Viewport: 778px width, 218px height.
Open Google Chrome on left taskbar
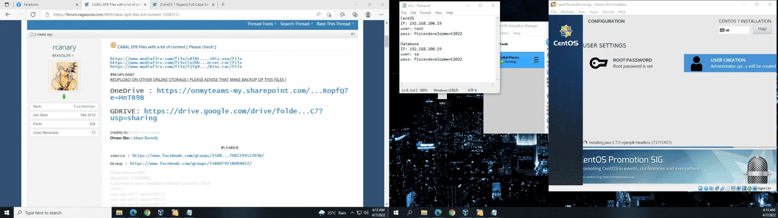click(147, 212)
